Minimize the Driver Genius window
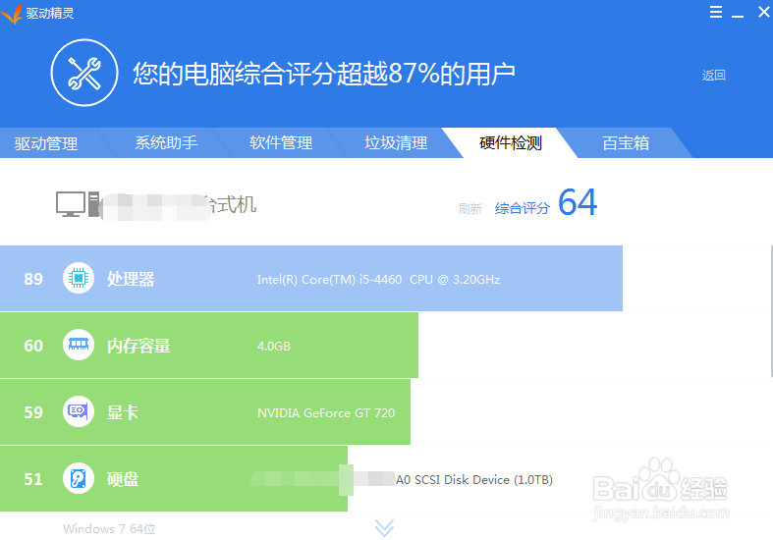Screen dimensions: 773x540 pos(738,16)
